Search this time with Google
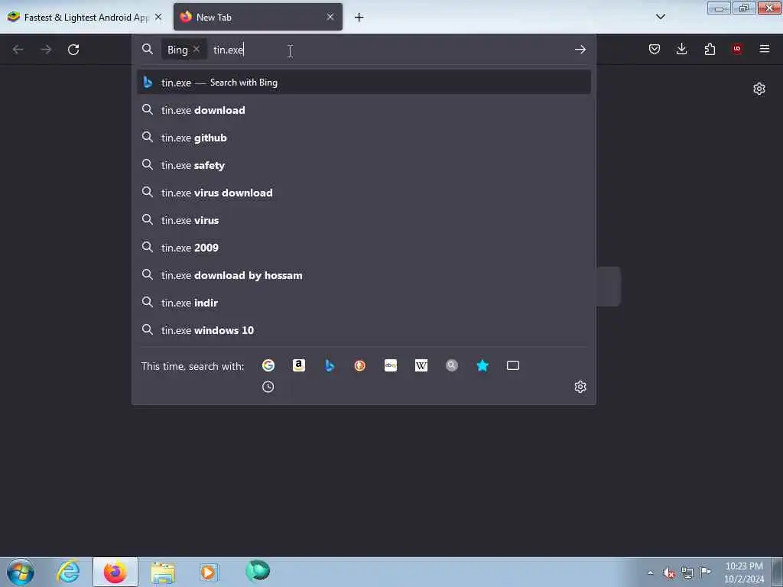 click(x=268, y=365)
